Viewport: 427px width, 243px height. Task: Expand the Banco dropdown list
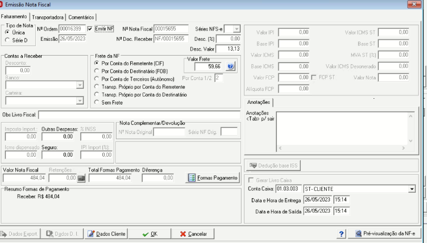point(80,85)
